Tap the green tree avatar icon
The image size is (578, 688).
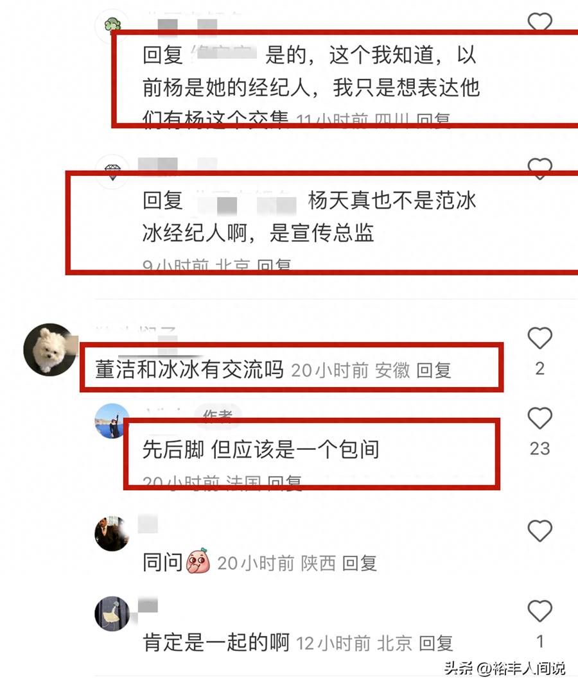point(112,26)
